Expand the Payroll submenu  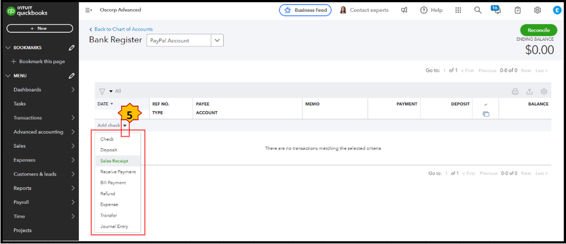[x=73, y=202]
